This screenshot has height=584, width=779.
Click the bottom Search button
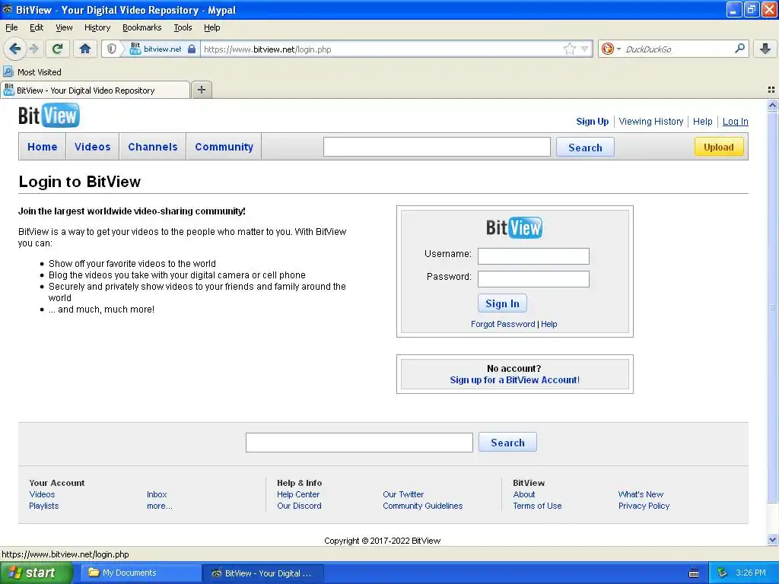tap(507, 443)
